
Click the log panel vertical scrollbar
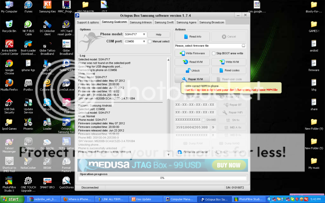click(x=168, y=107)
